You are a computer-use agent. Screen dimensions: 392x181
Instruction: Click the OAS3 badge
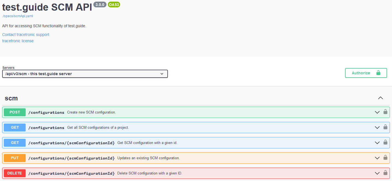click(114, 5)
